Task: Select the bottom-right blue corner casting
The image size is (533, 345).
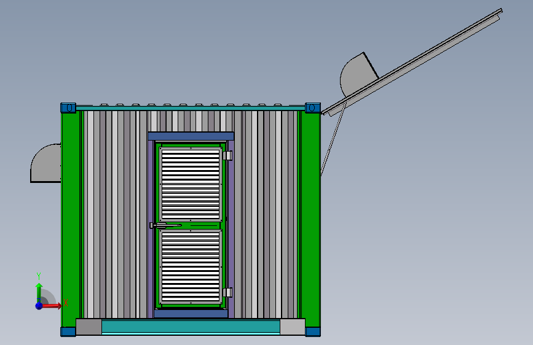Action: point(313,331)
